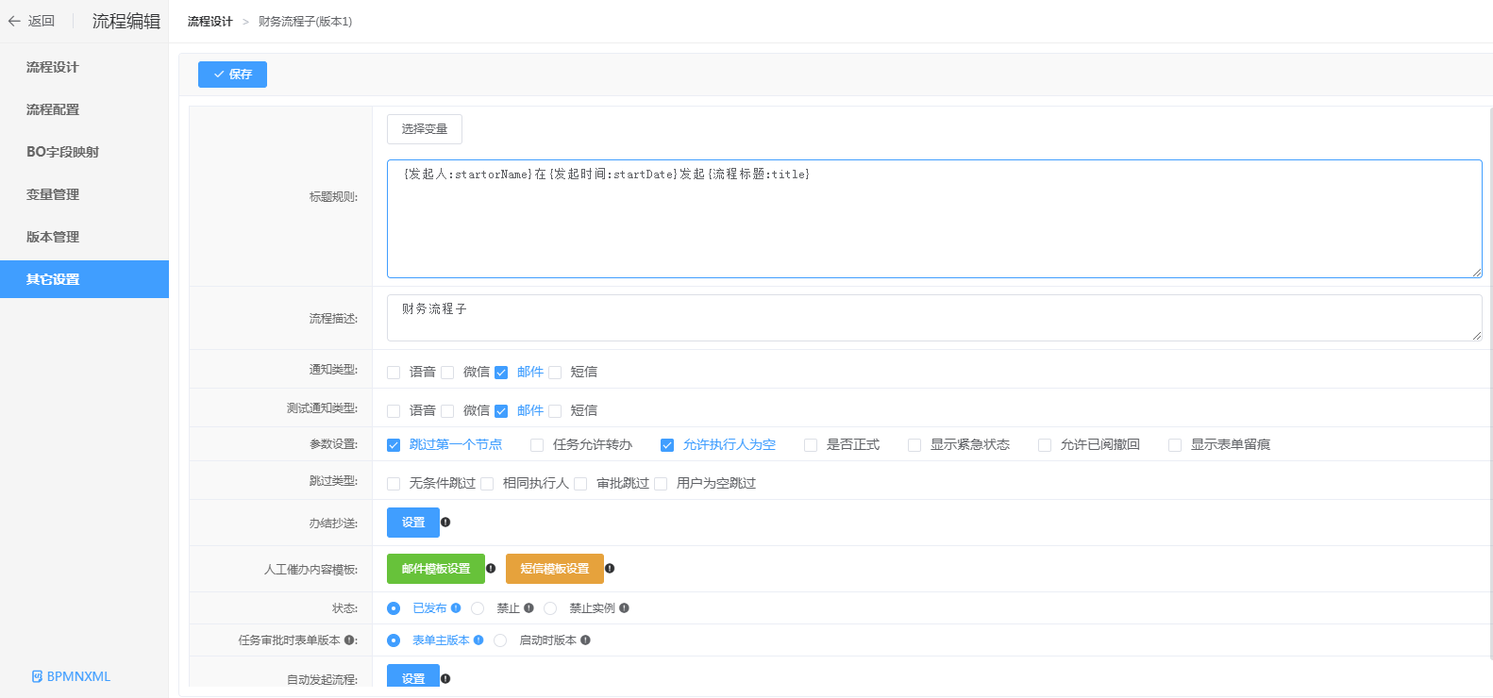Open 流程配置 in sidebar
The width and height of the screenshot is (1493, 698).
point(53,109)
